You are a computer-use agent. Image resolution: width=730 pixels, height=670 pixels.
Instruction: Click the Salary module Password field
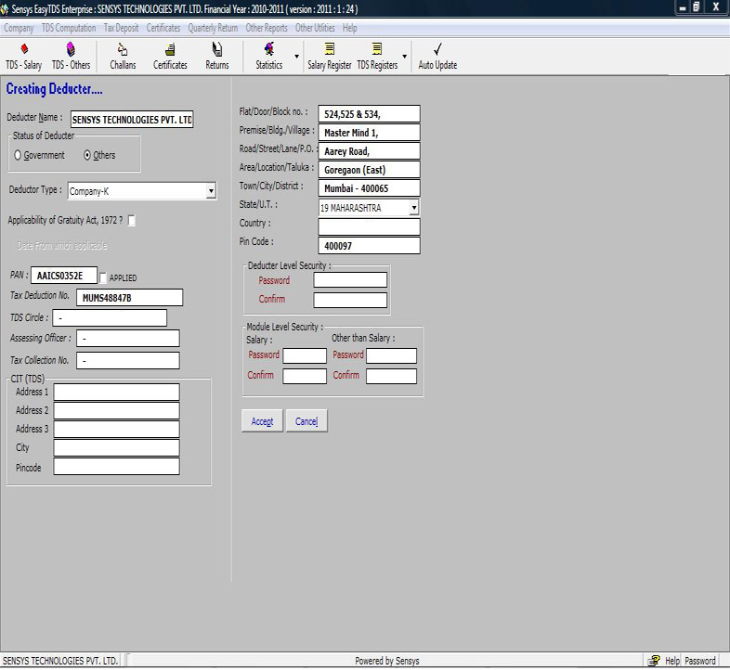click(305, 356)
